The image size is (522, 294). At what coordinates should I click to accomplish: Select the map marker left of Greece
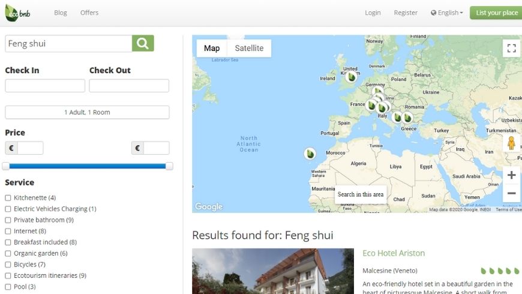click(x=397, y=117)
